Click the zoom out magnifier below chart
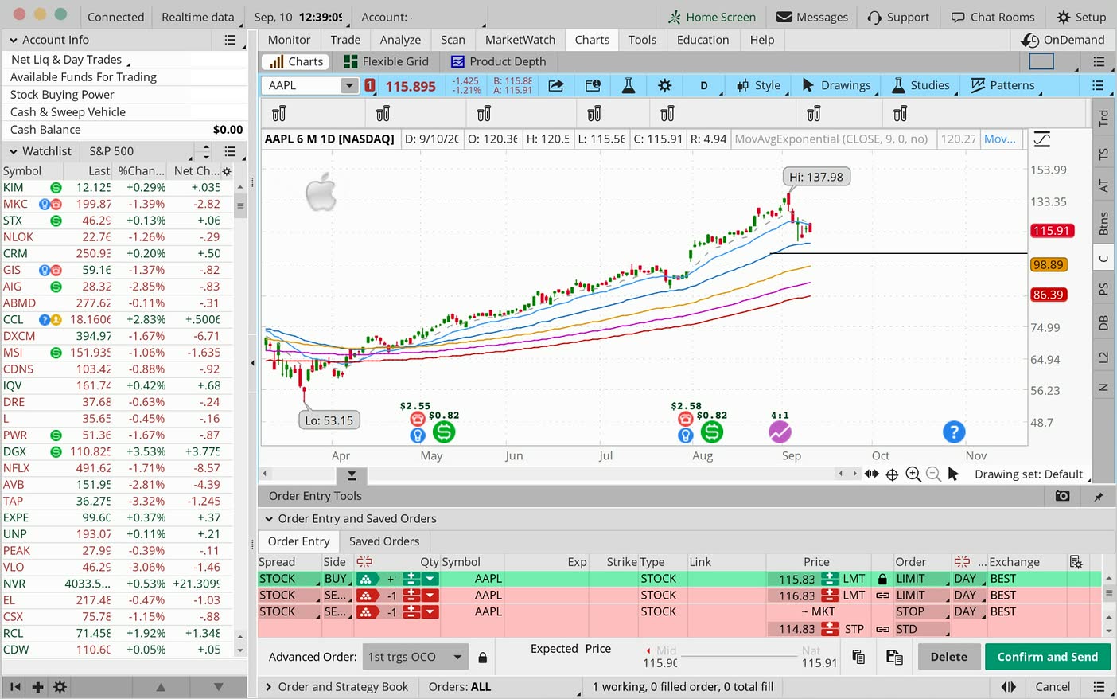Screen dimensions: 1117x699 (x=933, y=474)
